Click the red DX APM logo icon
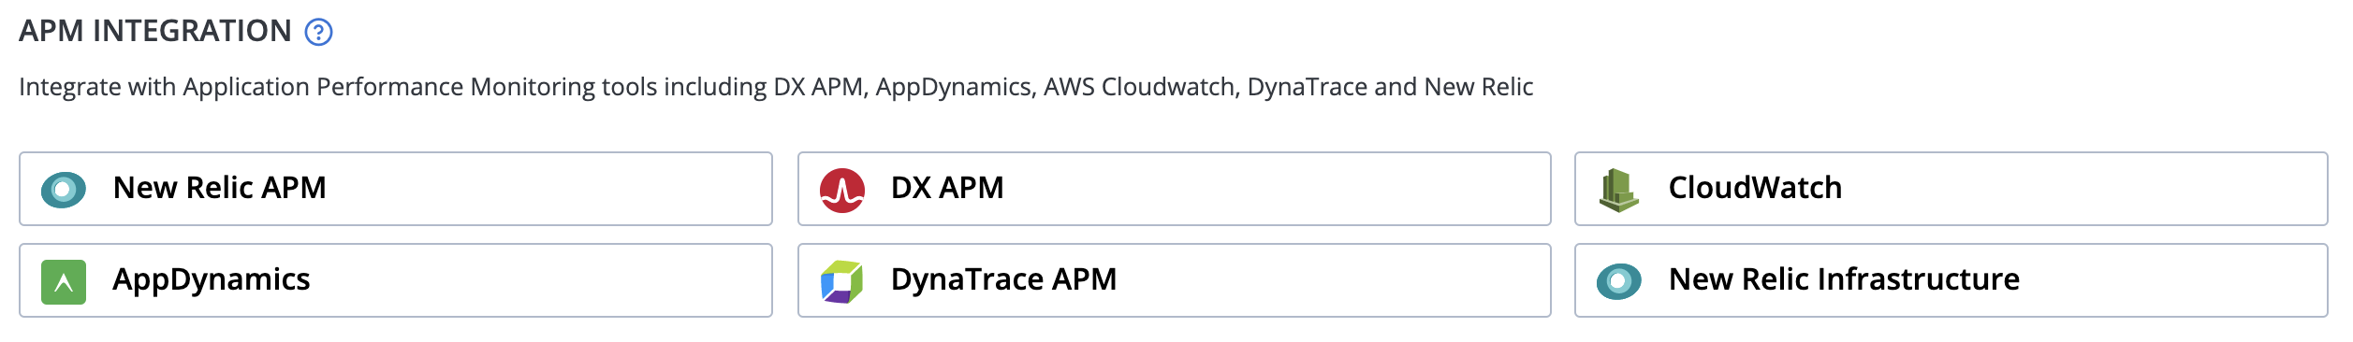 coord(841,191)
